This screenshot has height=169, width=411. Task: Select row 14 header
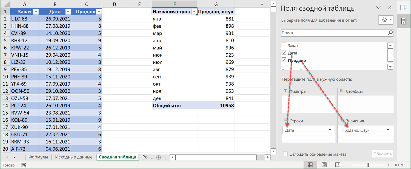[x=5, y=106]
